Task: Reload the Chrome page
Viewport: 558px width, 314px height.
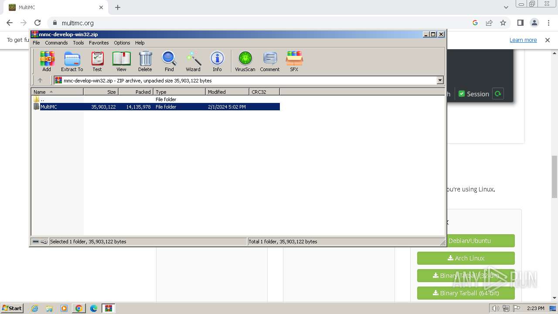Action: [x=37, y=23]
